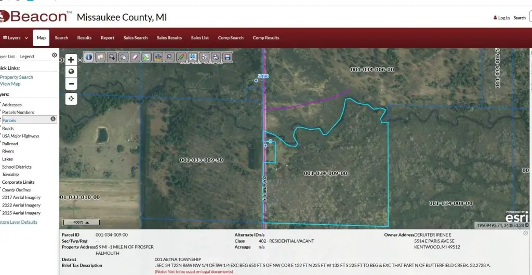The width and height of the screenshot is (532, 275).
Task: Open the Sales Search tab
Action: [x=136, y=38]
